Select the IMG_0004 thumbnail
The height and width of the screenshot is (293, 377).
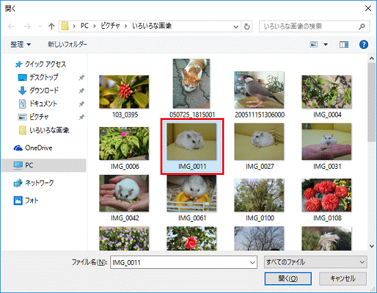pos(326,92)
